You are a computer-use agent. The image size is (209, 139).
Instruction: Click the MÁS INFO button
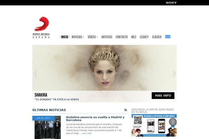163,96
